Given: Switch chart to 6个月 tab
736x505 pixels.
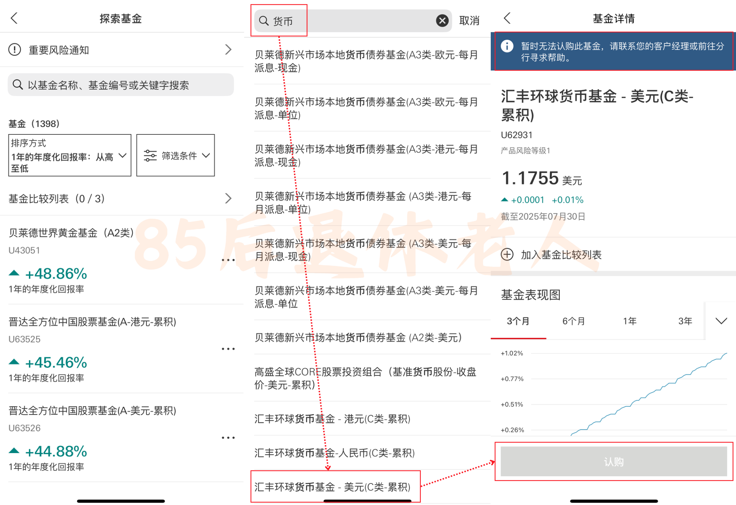Looking at the screenshot, I should pos(574,321).
